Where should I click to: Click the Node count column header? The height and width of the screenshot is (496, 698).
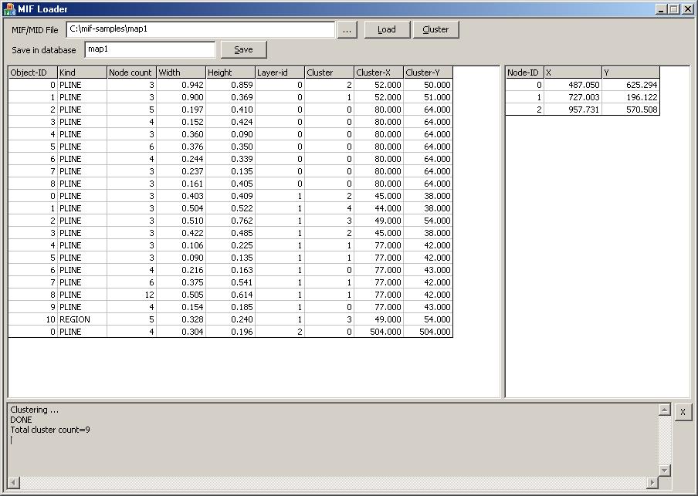[x=131, y=73]
